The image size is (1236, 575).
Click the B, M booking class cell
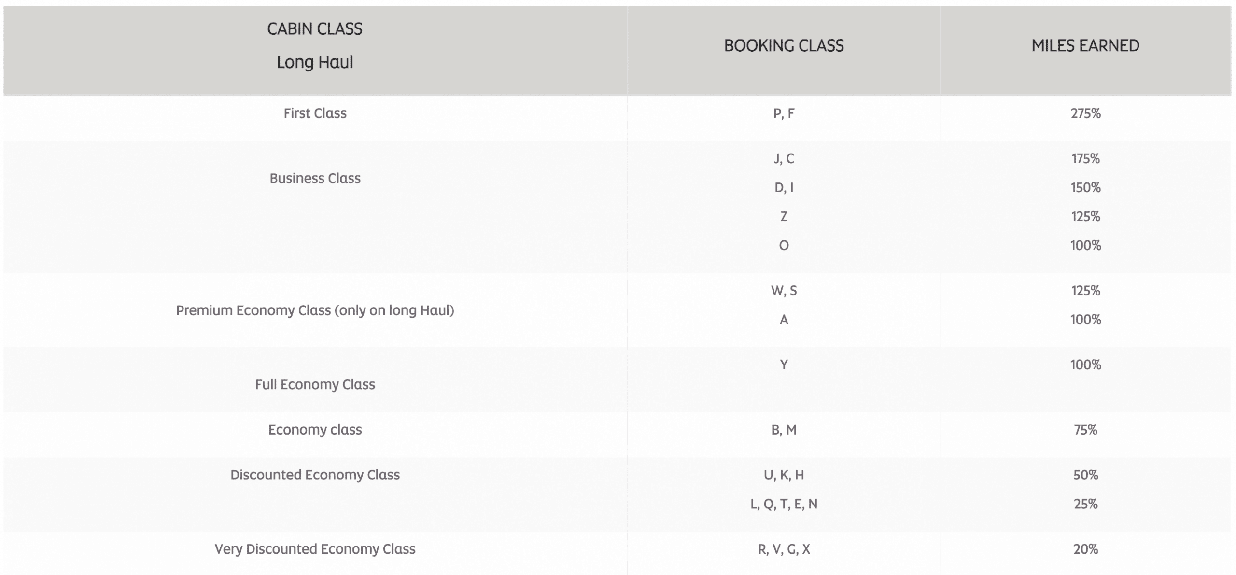(x=784, y=430)
